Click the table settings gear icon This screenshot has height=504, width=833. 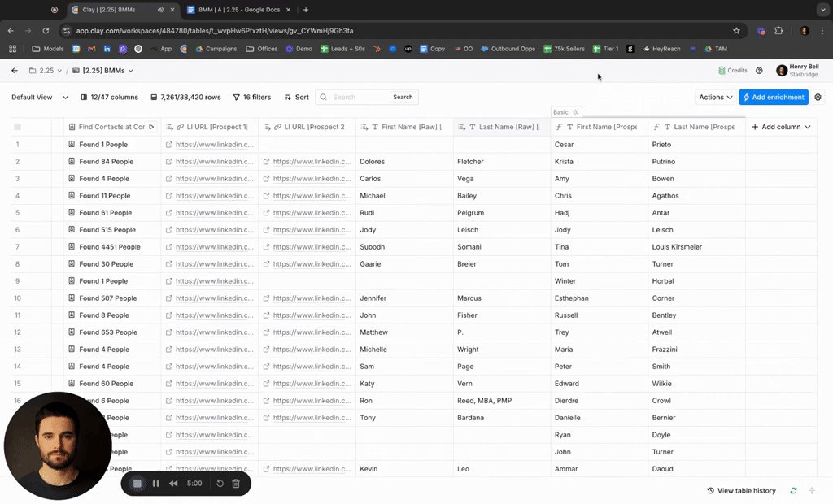818,97
